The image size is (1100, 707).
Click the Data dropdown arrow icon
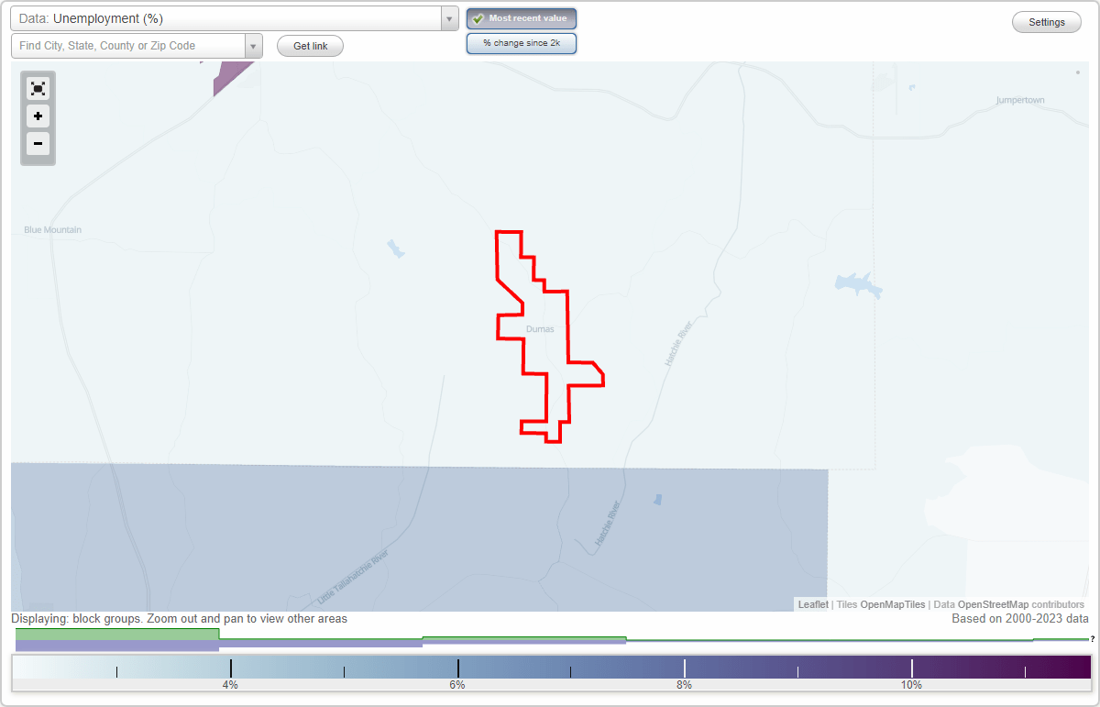[x=448, y=18]
